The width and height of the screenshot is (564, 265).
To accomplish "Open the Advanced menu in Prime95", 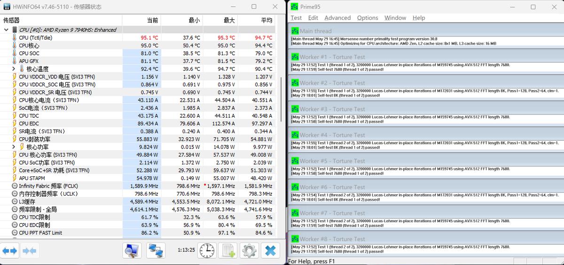I will click(x=337, y=18).
